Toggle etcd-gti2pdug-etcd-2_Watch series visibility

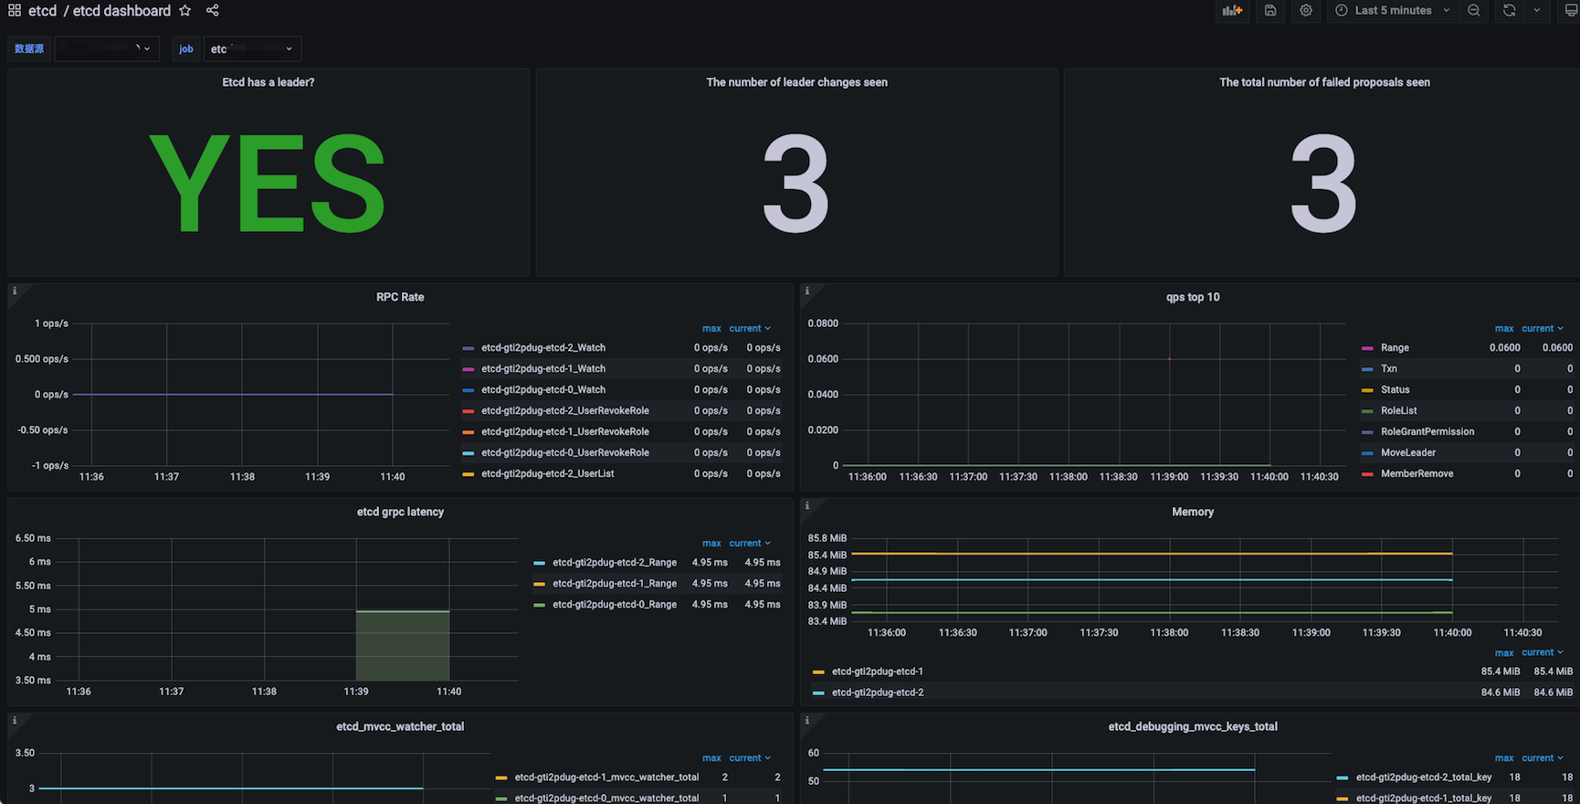pyautogui.click(x=543, y=348)
